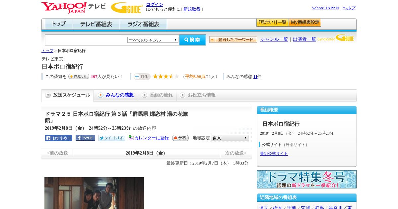Click the 番組公式サイト link
The width and height of the screenshot is (398, 209).
pyautogui.click(x=274, y=154)
